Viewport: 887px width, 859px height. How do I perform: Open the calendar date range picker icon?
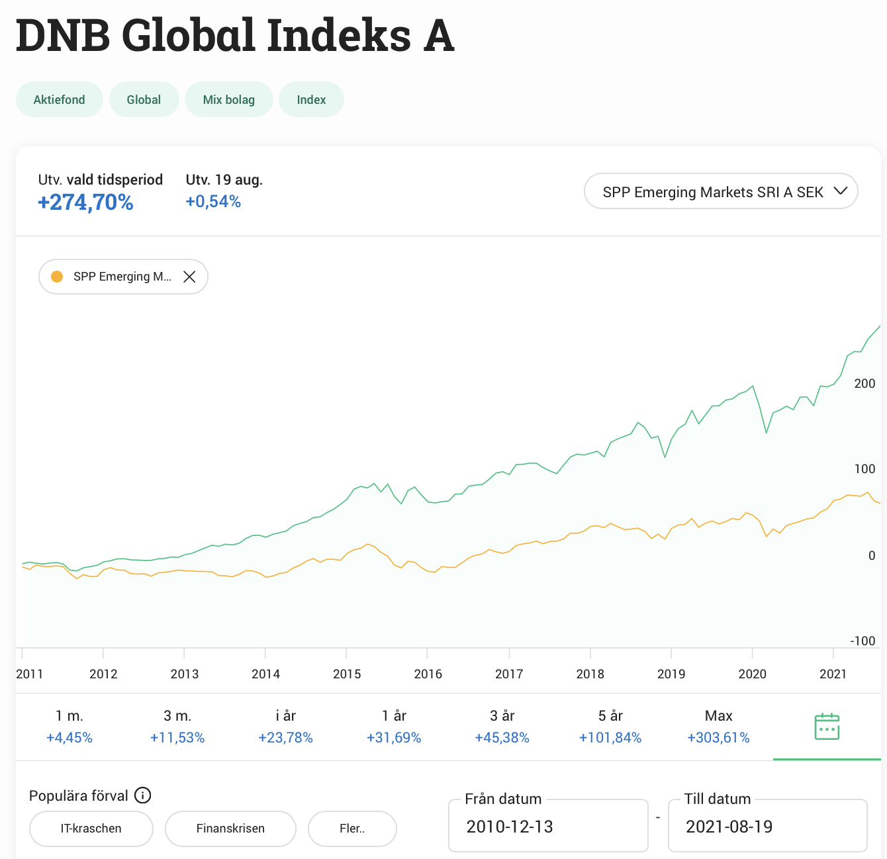827,727
